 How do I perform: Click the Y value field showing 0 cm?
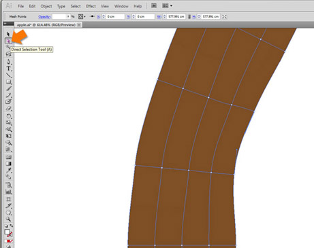(145, 16)
